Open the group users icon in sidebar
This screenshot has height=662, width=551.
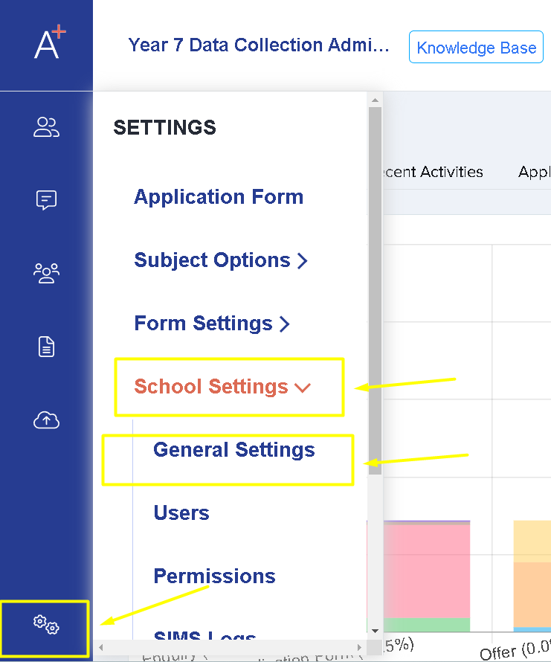pos(46,273)
